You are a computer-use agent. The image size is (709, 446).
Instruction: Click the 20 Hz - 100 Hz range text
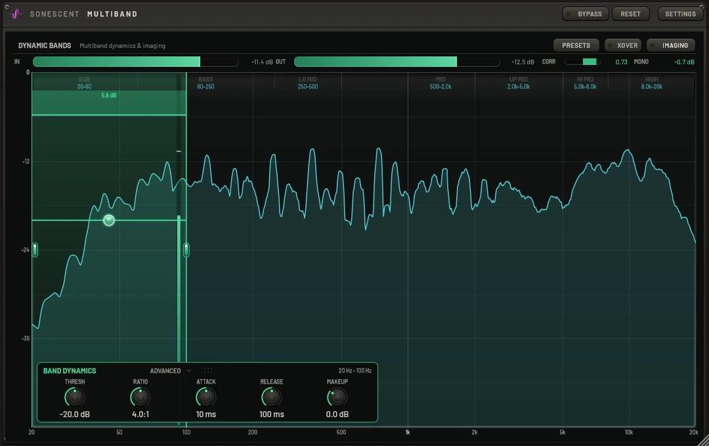click(355, 371)
